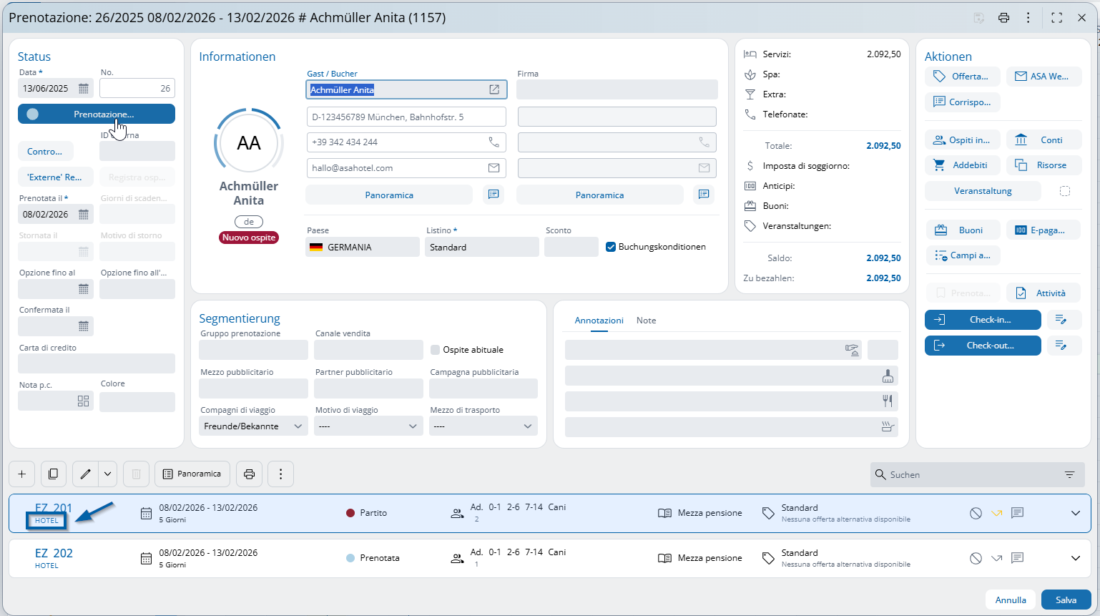This screenshot has width=1100, height=616.
Task: Click the phone icon beside guest number
Action: click(493, 142)
